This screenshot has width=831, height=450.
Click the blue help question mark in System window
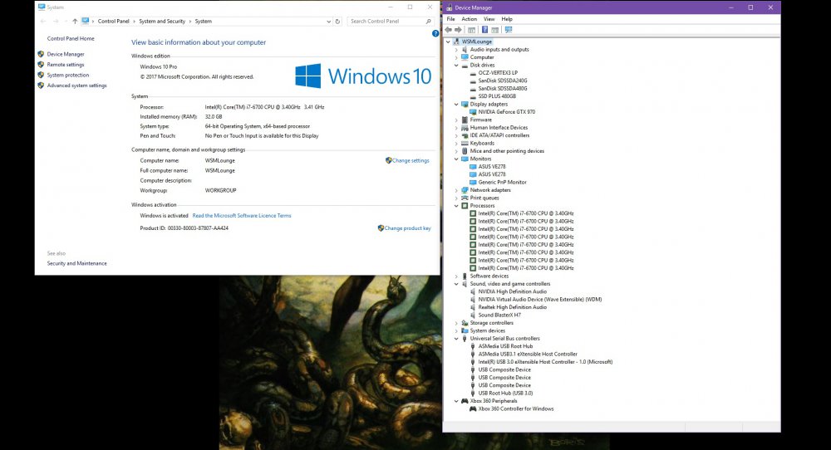tap(435, 33)
